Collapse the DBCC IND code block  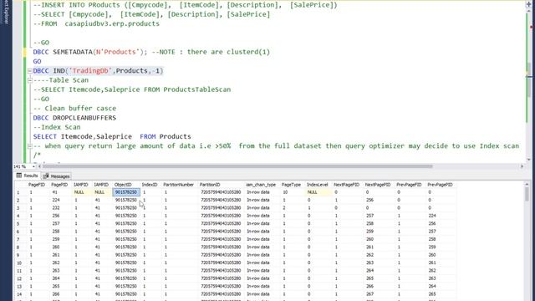[x=30, y=71]
